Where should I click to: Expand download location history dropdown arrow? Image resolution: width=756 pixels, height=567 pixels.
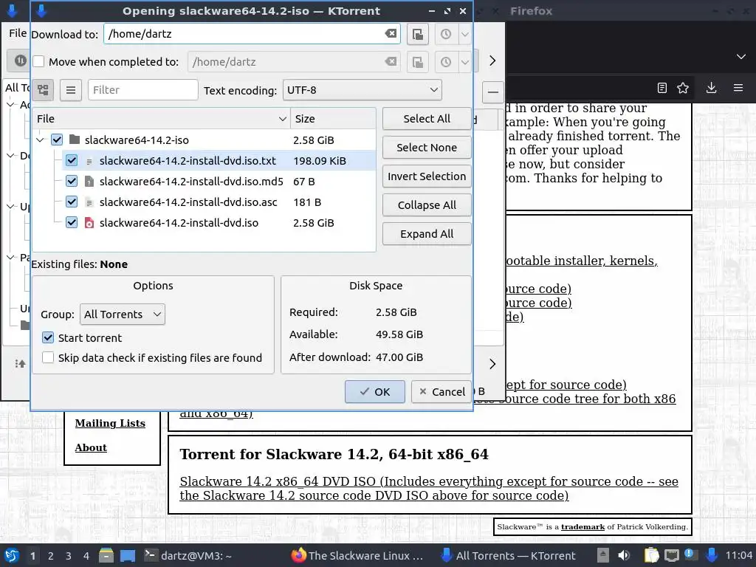(464, 34)
